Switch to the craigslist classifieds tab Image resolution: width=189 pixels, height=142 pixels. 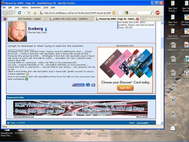25,19
